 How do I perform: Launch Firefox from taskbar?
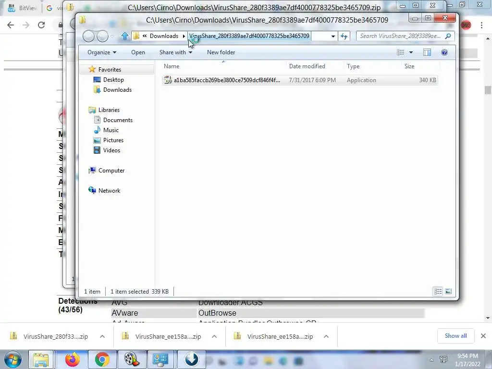coord(73,359)
